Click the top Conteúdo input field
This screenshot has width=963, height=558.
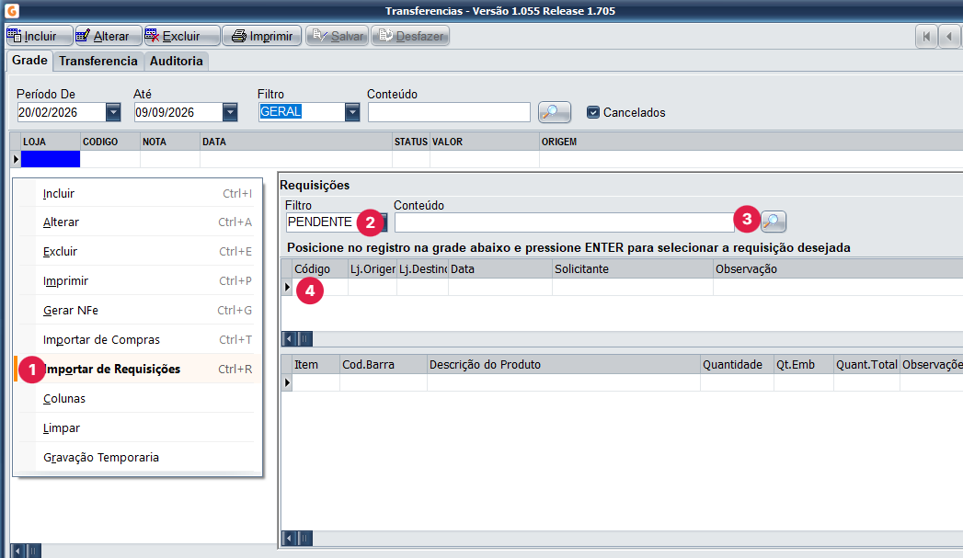point(449,112)
